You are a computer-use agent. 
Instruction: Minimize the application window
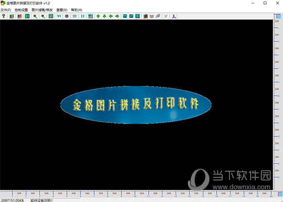click(x=253, y=3)
